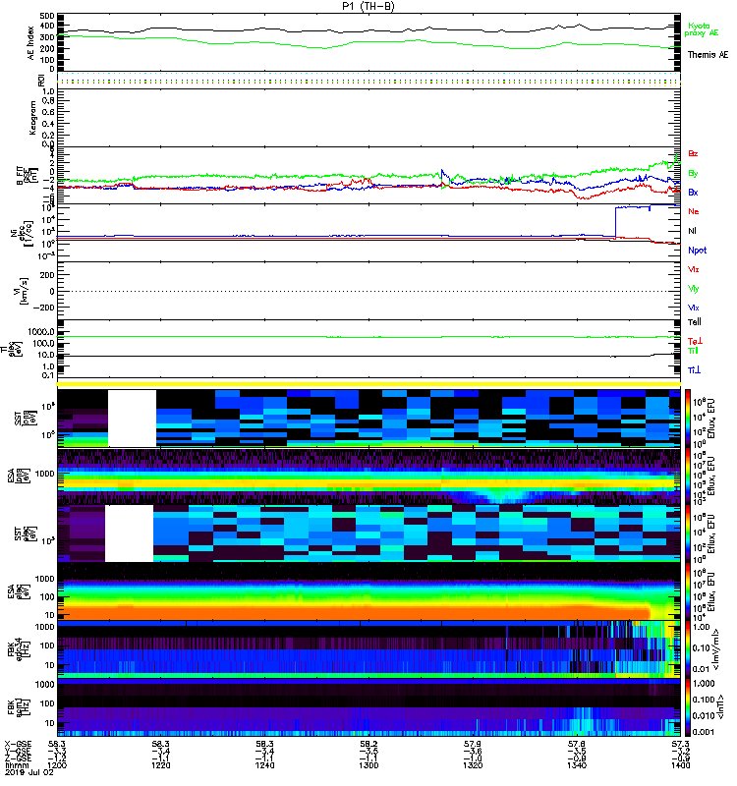Click the B_FIT GSE [nT] axis title
Image resolution: width=737 pixels, height=786 pixels.
pos(26,176)
